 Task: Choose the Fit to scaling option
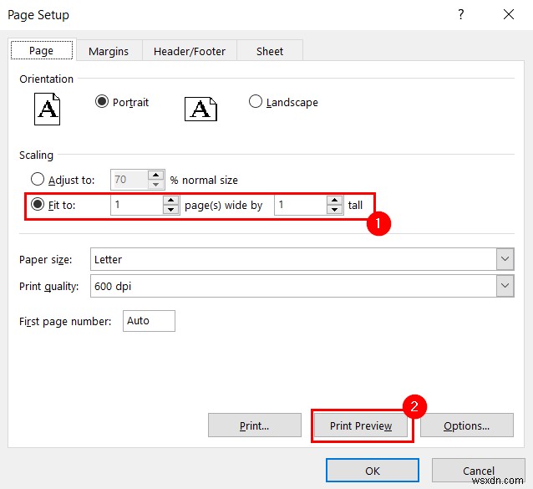pos(38,204)
